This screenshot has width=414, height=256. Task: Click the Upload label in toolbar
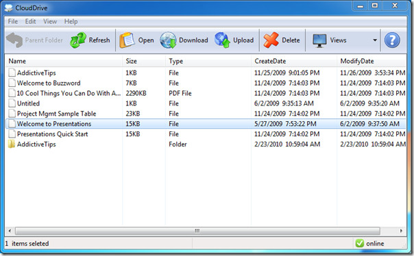(243, 40)
